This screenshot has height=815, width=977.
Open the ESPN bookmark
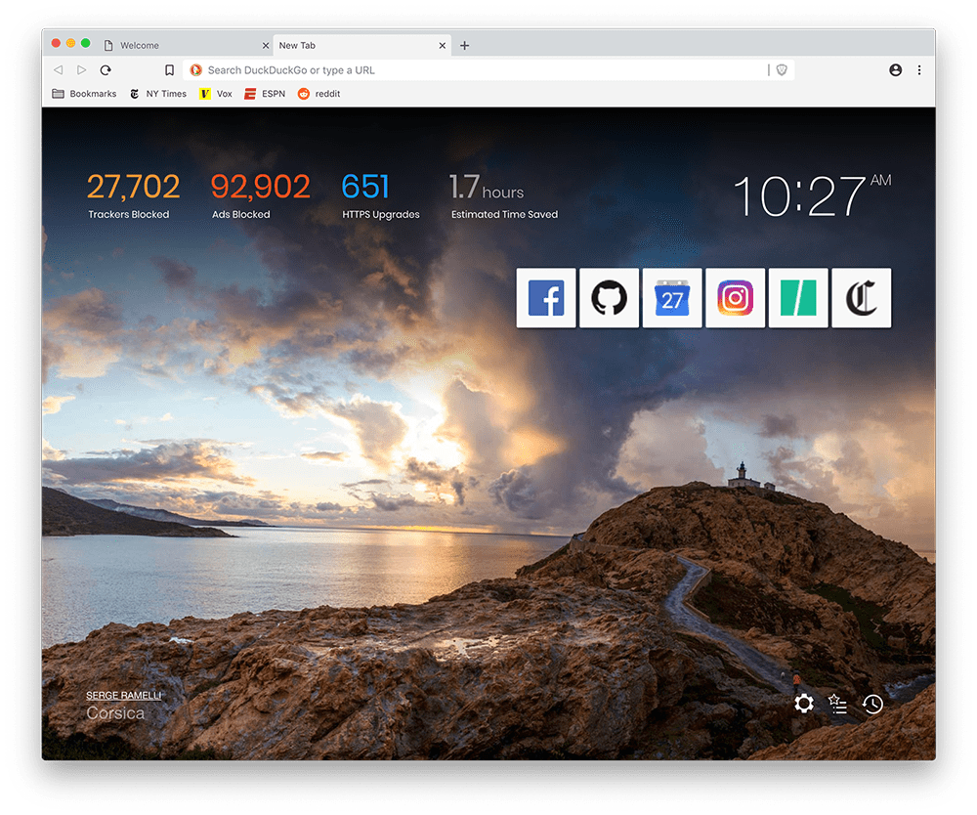coord(264,93)
